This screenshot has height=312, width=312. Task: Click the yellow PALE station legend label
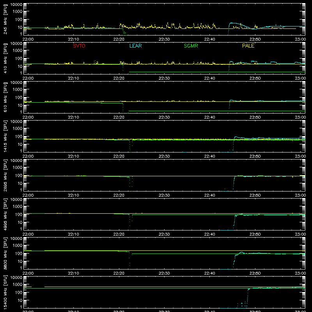pos(248,46)
